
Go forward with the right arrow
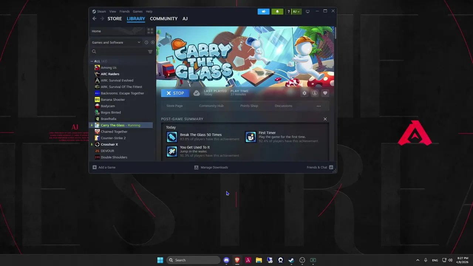pyautogui.click(x=102, y=18)
